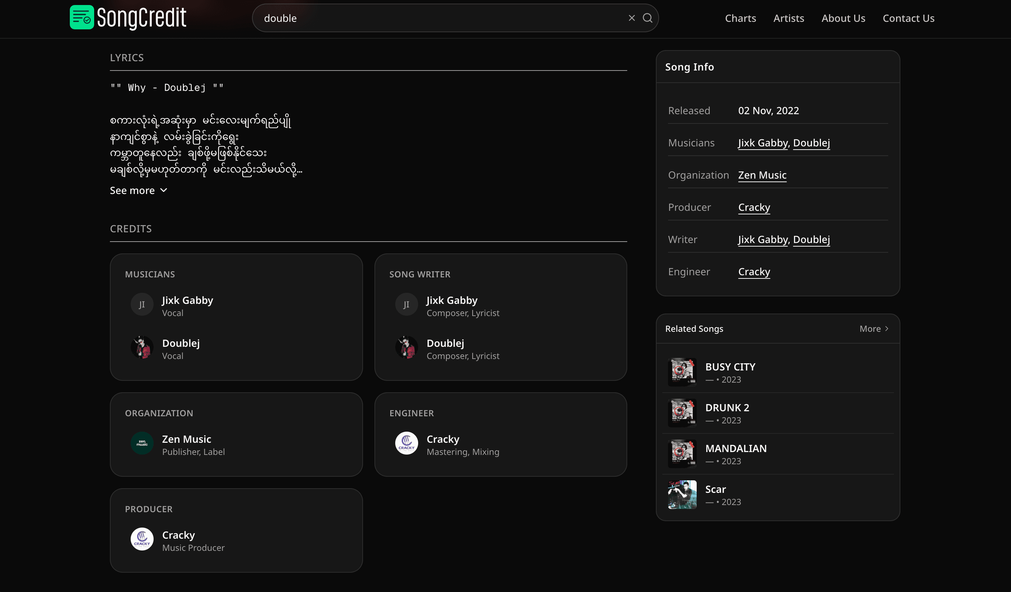Click the Zen Music logo icon

[142, 443]
